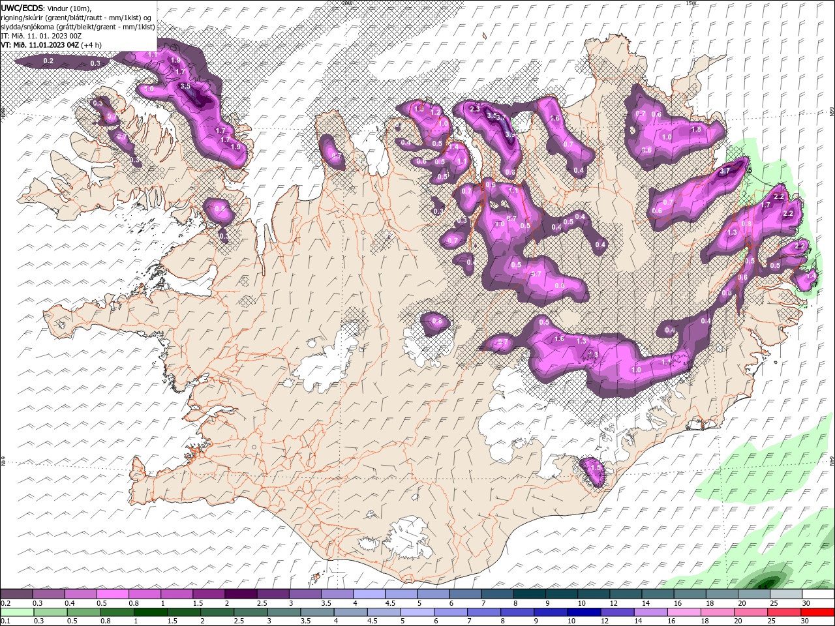Select the darkest green 1 swatch in lower legend row
This screenshot has width=835, height=626.
(150, 612)
